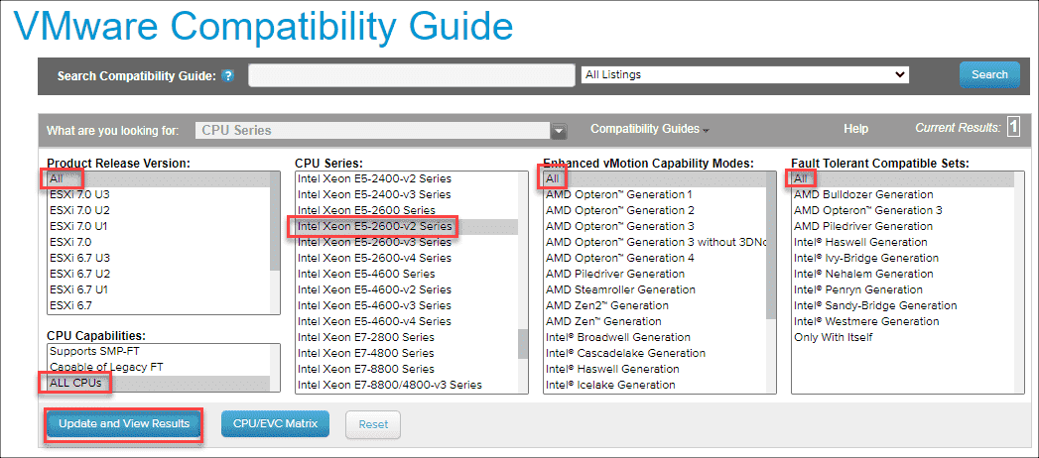Click Update and View Results button
Image resolution: width=1039 pixels, height=458 pixels.
point(124,423)
